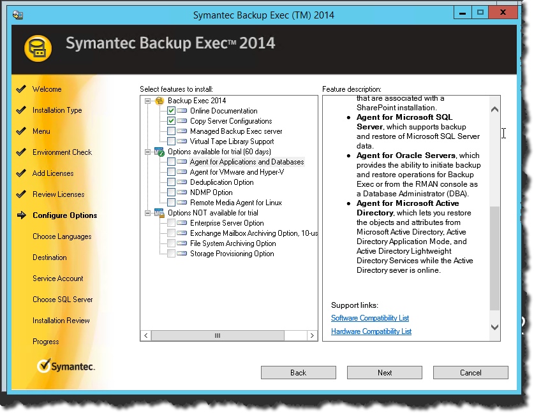Click the drive icon beside Agent for Applications and Databases
This screenshot has height=413, width=534.
click(182, 162)
